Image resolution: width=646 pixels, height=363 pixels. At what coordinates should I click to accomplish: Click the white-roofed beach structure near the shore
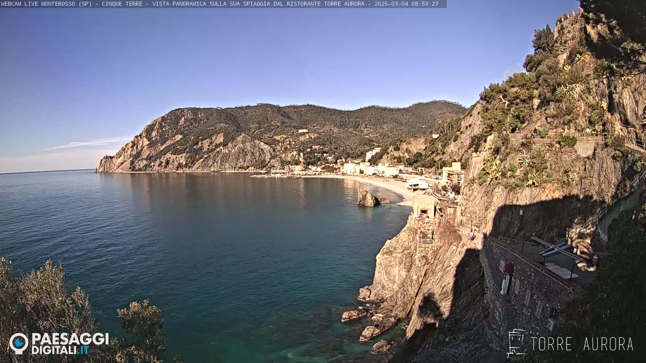[x=417, y=184]
